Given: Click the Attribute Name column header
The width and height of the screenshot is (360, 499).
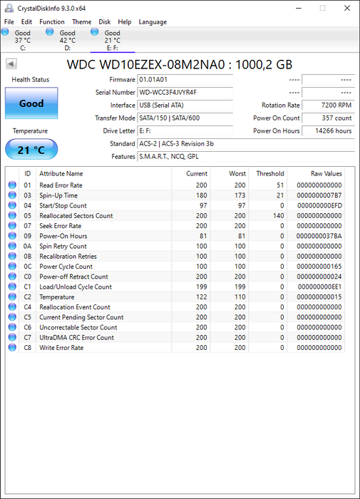Looking at the screenshot, I should coord(104,173).
